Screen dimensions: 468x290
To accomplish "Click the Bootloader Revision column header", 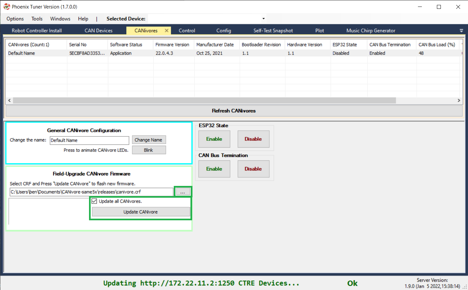I will point(262,45).
